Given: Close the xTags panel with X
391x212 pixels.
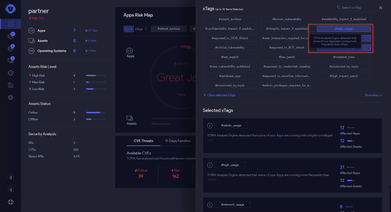Looking at the screenshot, I should [381, 8].
